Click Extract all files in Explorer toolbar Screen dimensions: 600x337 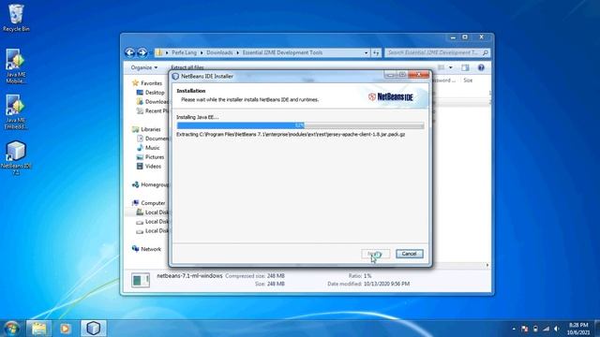(187, 67)
